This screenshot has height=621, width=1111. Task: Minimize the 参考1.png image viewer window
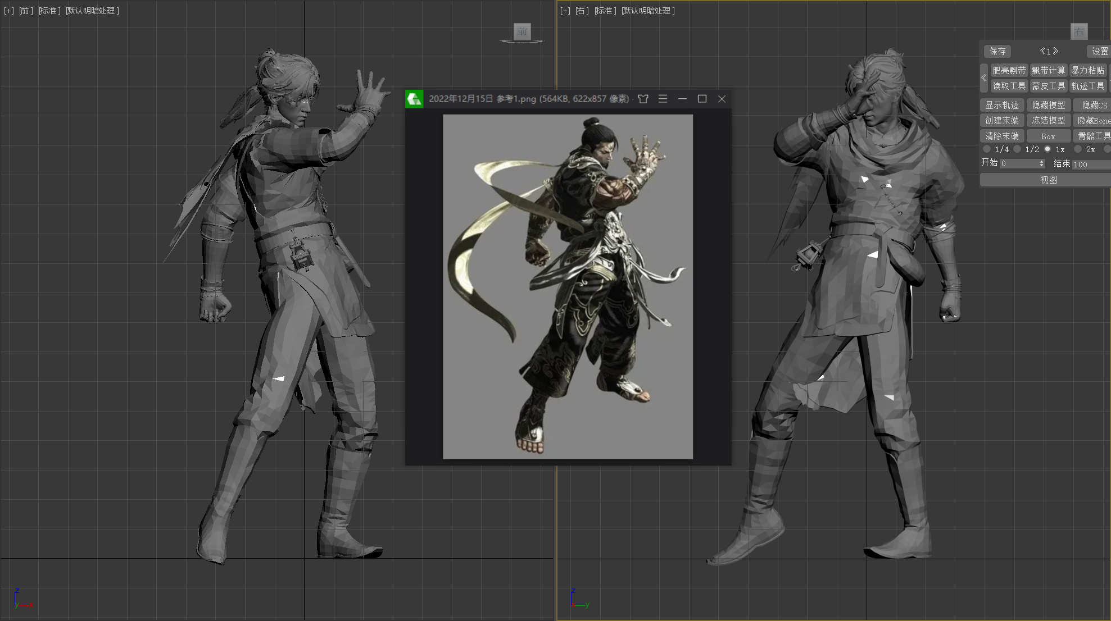[x=683, y=99]
